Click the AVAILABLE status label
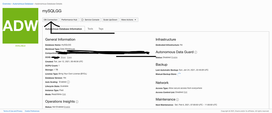This screenshot has width=272, height=113. point(20,46)
